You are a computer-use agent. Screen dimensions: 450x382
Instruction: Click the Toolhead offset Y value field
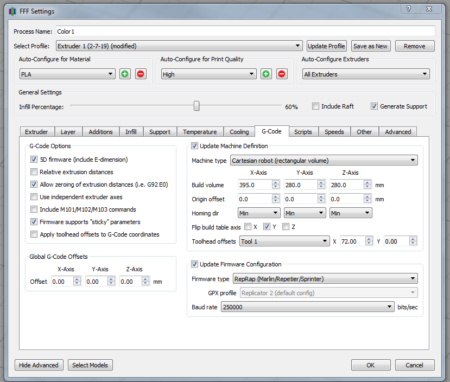(401, 241)
